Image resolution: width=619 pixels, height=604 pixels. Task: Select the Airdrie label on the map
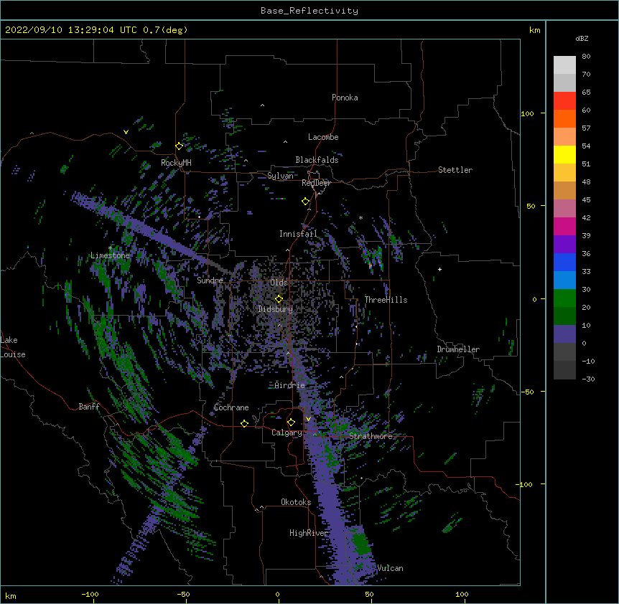(x=290, y=385)
